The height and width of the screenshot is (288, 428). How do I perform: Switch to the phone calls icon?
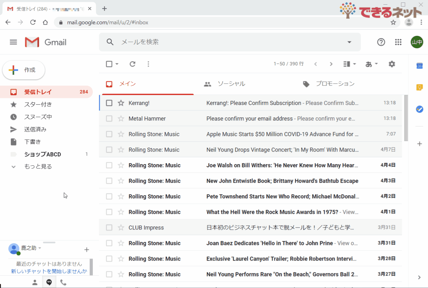(63, 282)
